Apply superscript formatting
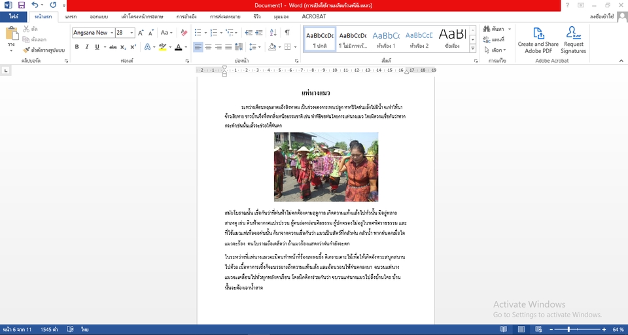628x335 pixels. click(133, 47)
